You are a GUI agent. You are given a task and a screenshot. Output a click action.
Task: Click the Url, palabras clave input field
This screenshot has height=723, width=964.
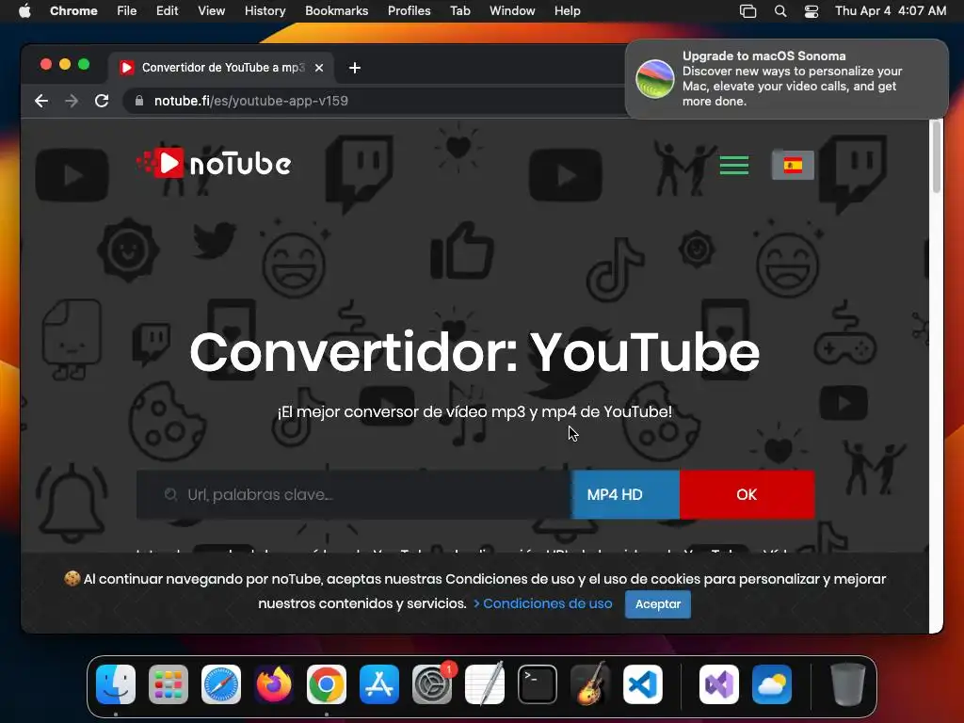click(354, 495)
